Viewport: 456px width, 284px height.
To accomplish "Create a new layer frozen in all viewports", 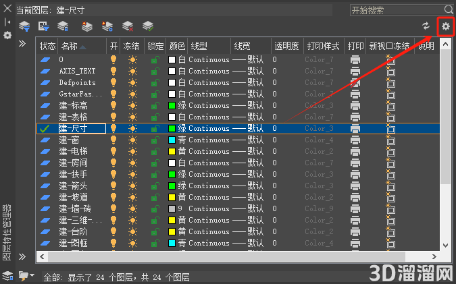I will pos(107,26).
